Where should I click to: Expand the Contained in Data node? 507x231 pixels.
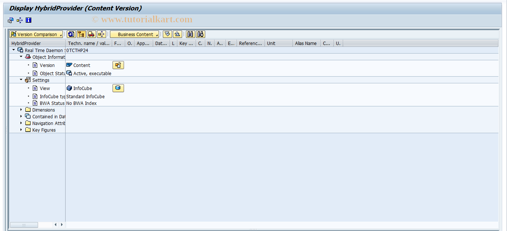coord(21,116)
